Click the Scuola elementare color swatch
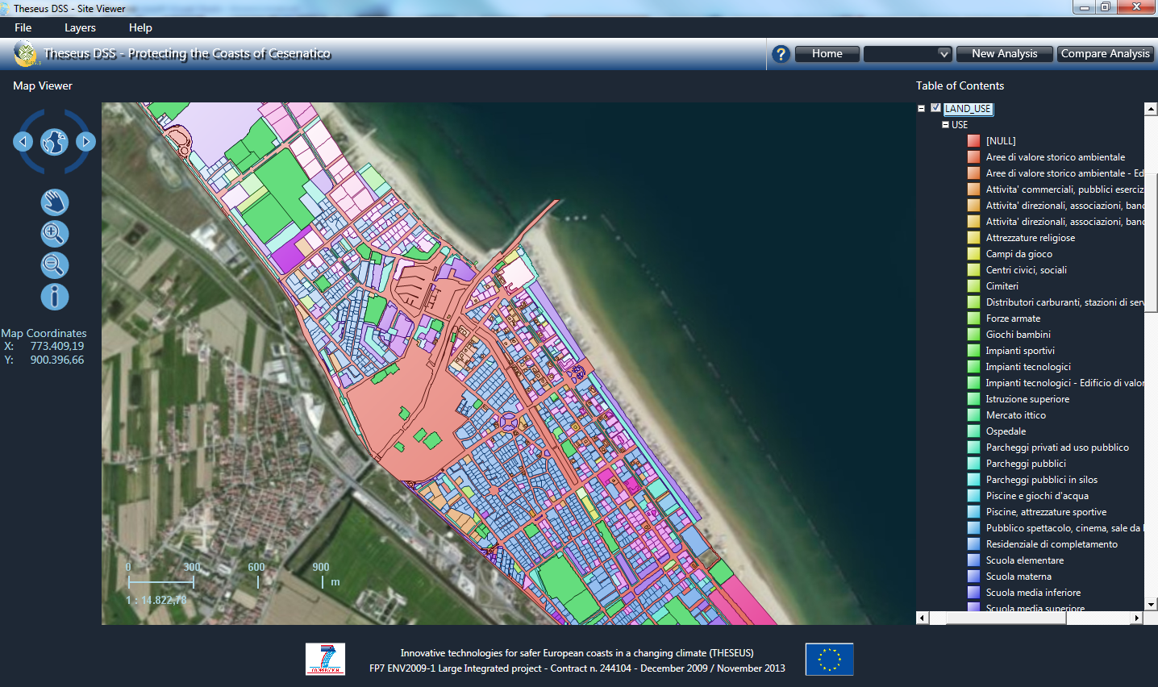 [x=974, y=560]
